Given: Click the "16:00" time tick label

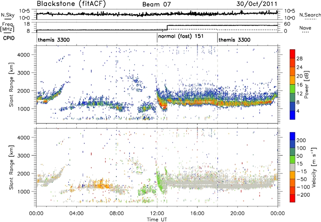Looking at the screenshot, I should pyautogui.click(x=197, y=214).
